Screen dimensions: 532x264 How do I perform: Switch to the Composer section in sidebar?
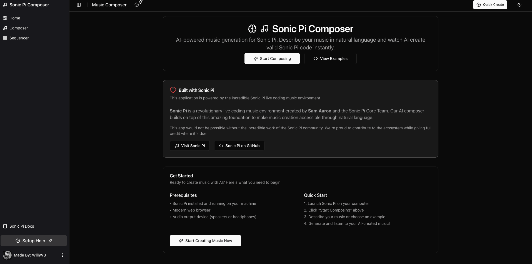pyautogui.click(x=18, y=28)
